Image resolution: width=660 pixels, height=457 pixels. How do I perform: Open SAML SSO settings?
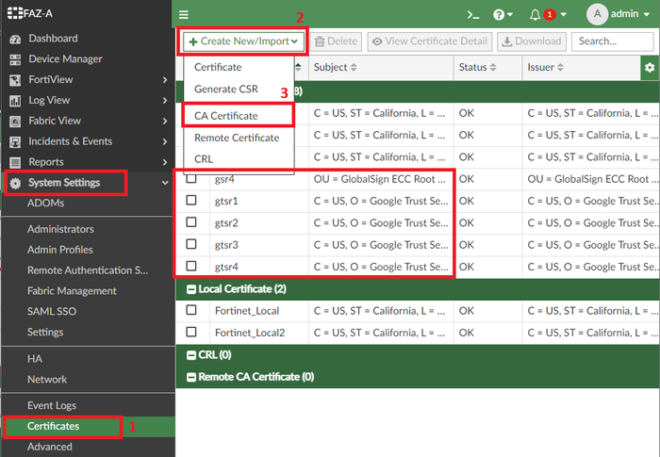coord(52,312)
